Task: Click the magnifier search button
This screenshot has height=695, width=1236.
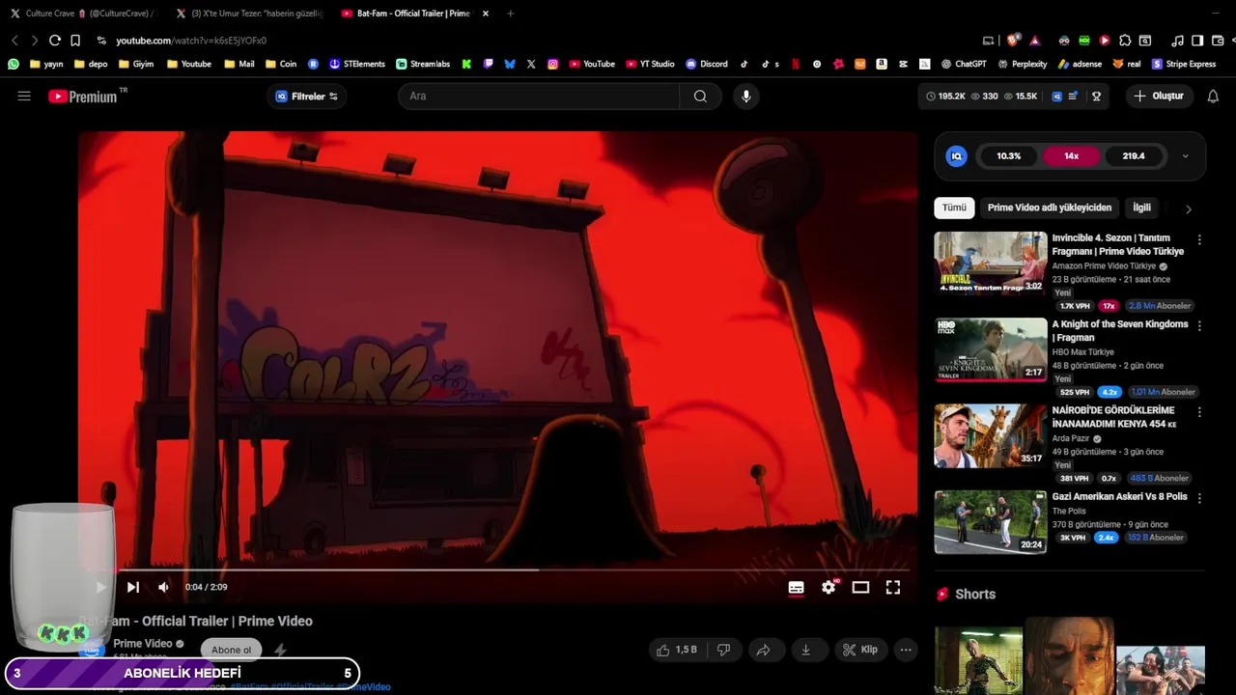Action: (x=700, y=97)
